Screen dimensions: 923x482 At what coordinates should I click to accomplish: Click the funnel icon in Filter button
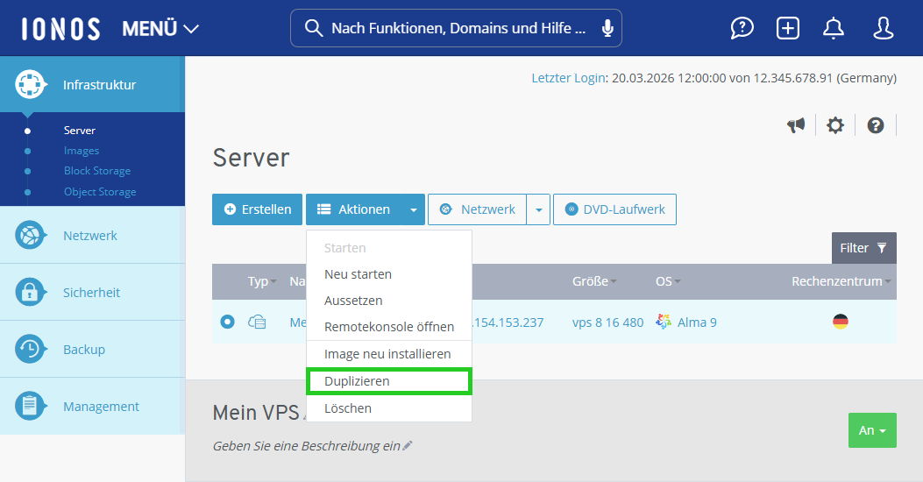(882, 248)
